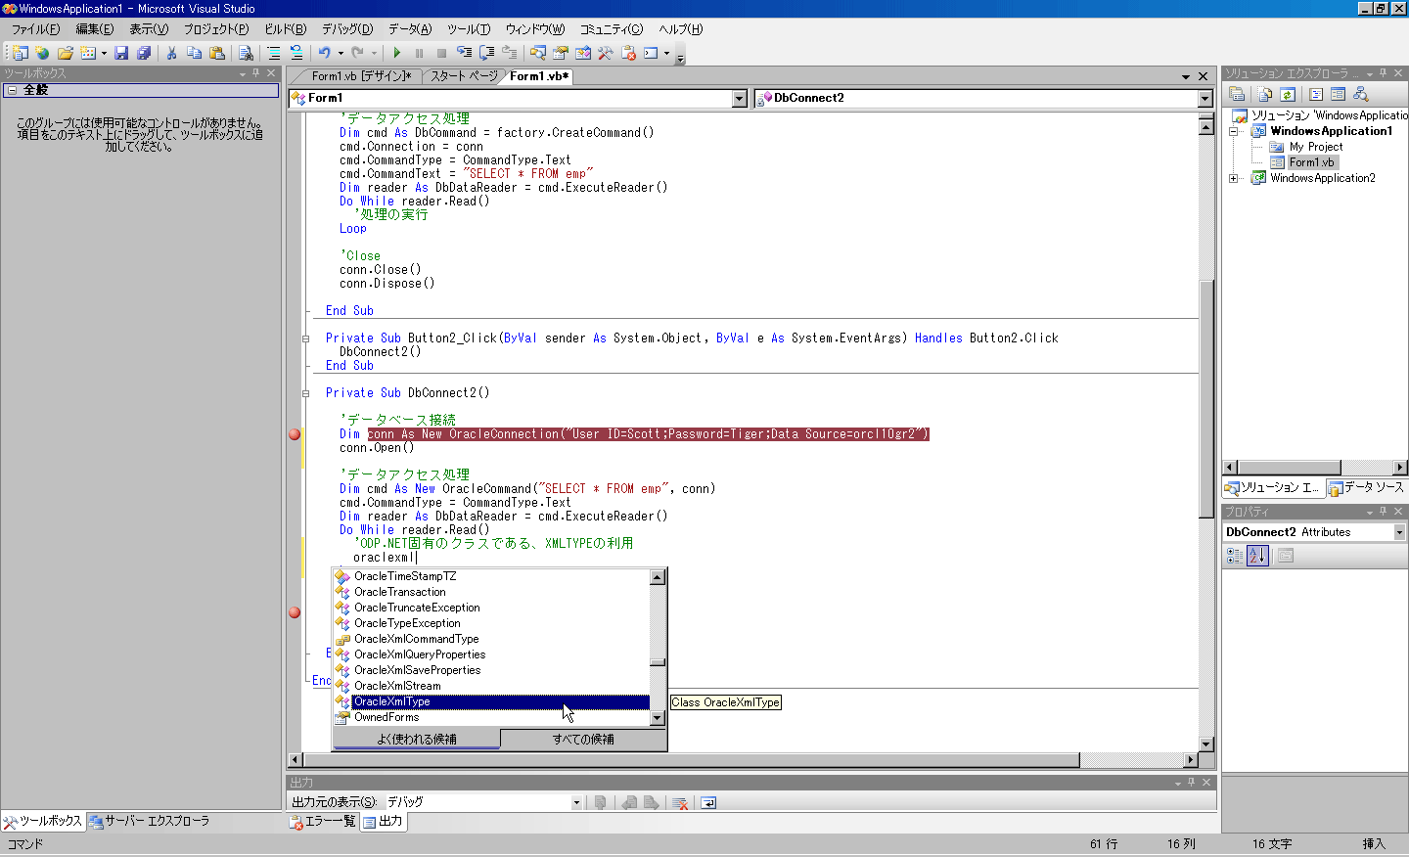
Task: Click the Refresh icon in Solution Explorer
Action: tap(1289, 93)
